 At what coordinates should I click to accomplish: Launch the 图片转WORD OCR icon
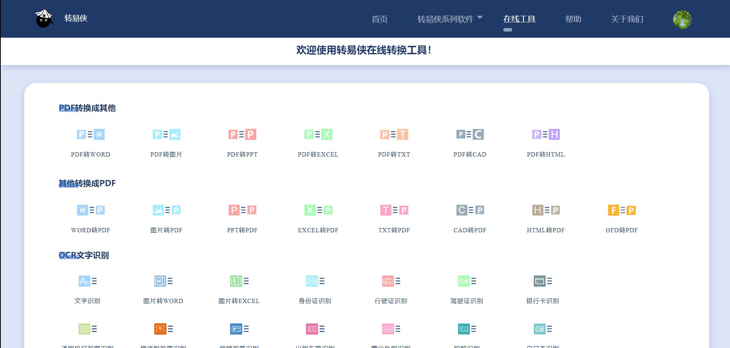click(163, 281)
